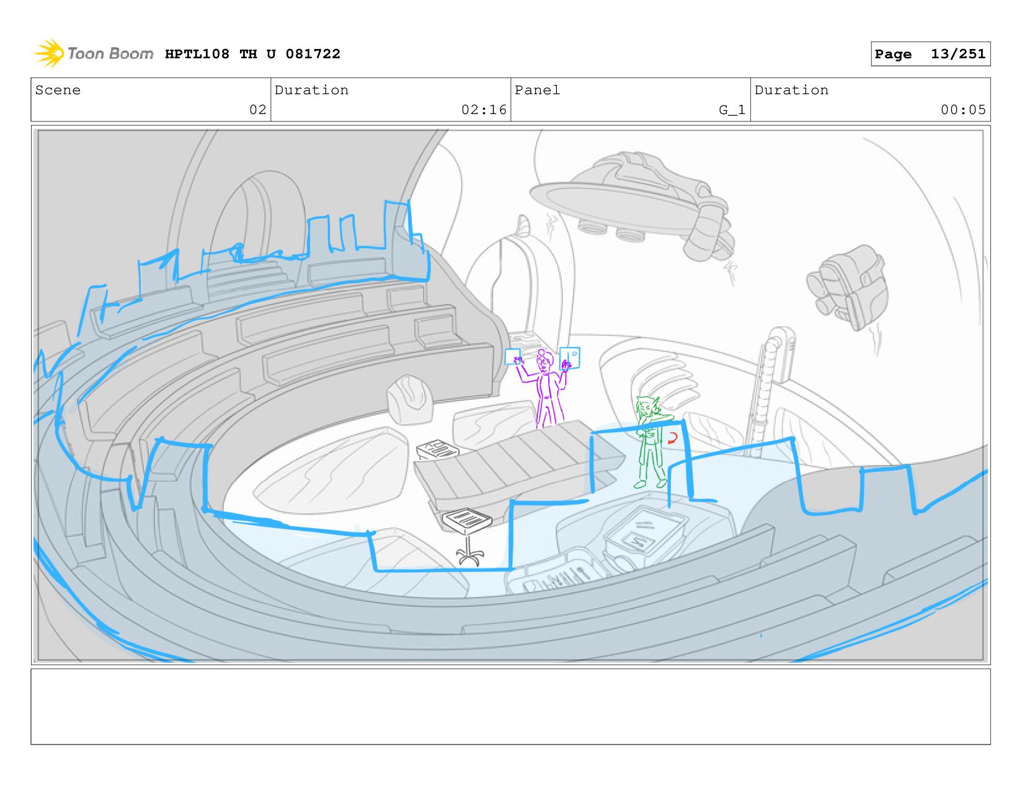Click the Toon Boom logo

tap(93, 54)
